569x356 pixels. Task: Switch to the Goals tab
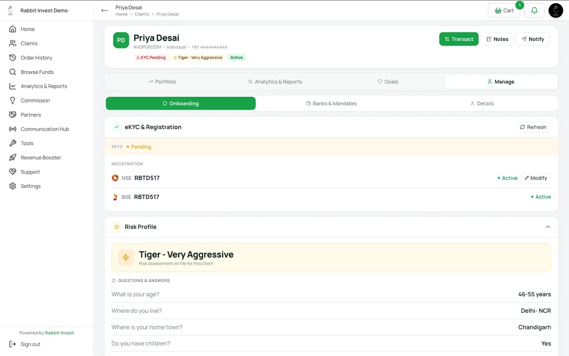tap(388, 82)
